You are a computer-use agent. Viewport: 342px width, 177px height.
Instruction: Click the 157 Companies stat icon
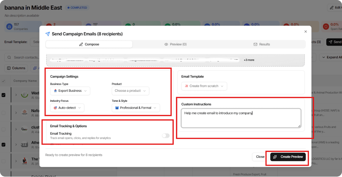9,26
